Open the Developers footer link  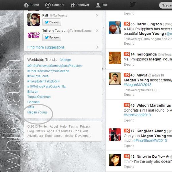tap(83, 136)
